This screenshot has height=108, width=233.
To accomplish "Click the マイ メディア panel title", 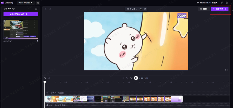I will [x=9, y=9].
